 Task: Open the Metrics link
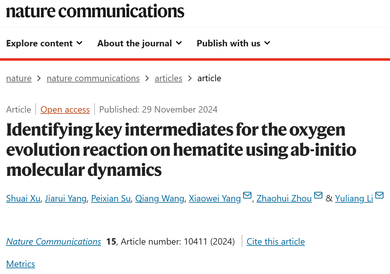(20, 264)
